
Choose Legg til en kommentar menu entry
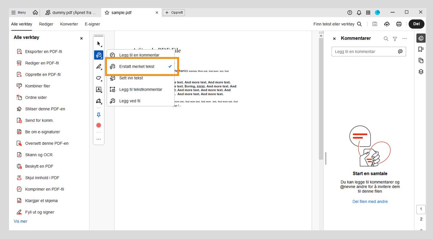coord(141,55)
